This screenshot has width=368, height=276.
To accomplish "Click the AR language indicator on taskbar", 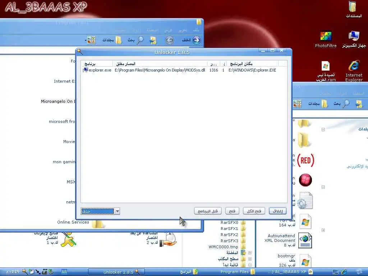I will coord(64,272).
